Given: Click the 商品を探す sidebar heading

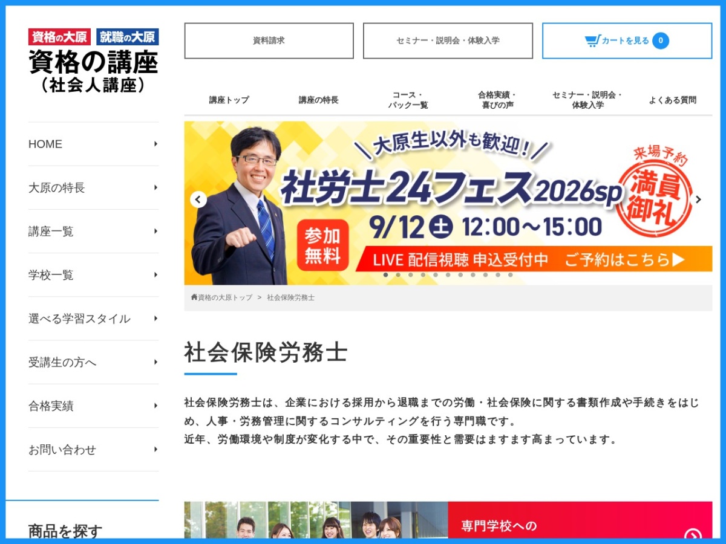Looking at the screenshot, I should click(x=65, y=531).
